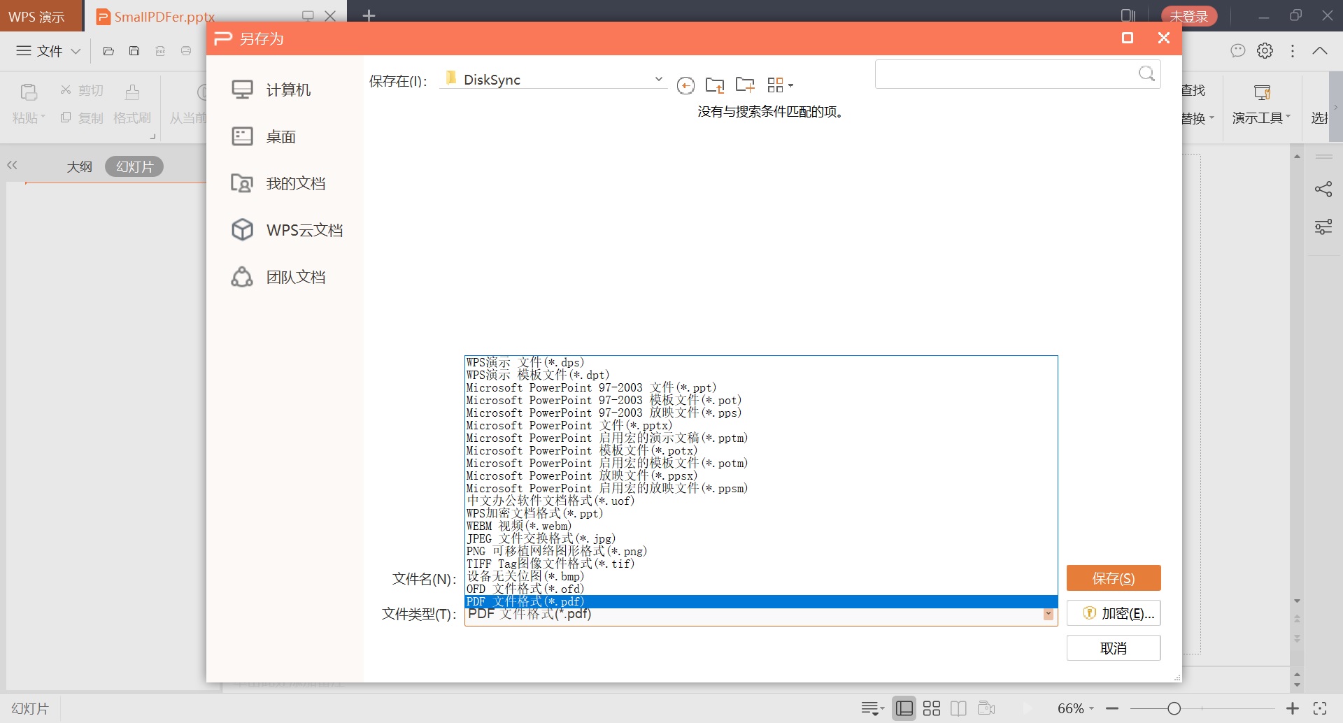Choose My Documents folder location
The image size is (1343, 723).
click(x=294, y=183)
